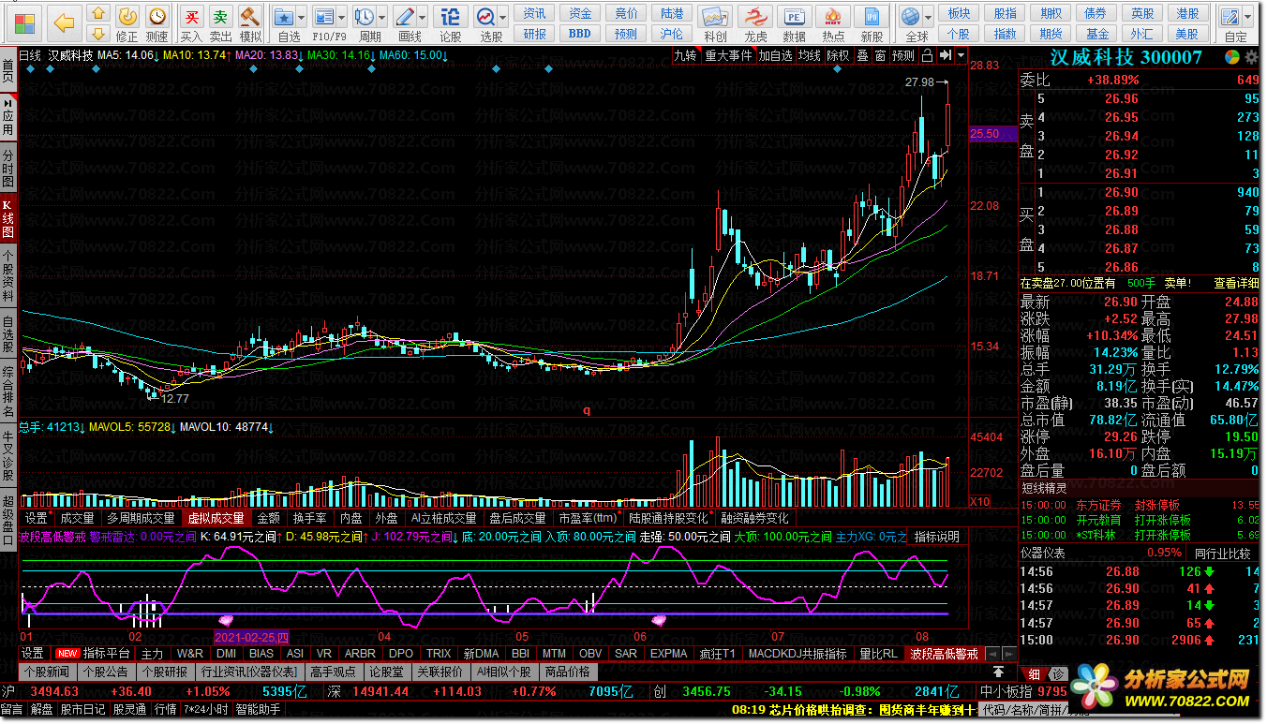Screen dimensions: 1267x724
Task: Toggle 重大事件 major events display
Action: tap(729, 55)
